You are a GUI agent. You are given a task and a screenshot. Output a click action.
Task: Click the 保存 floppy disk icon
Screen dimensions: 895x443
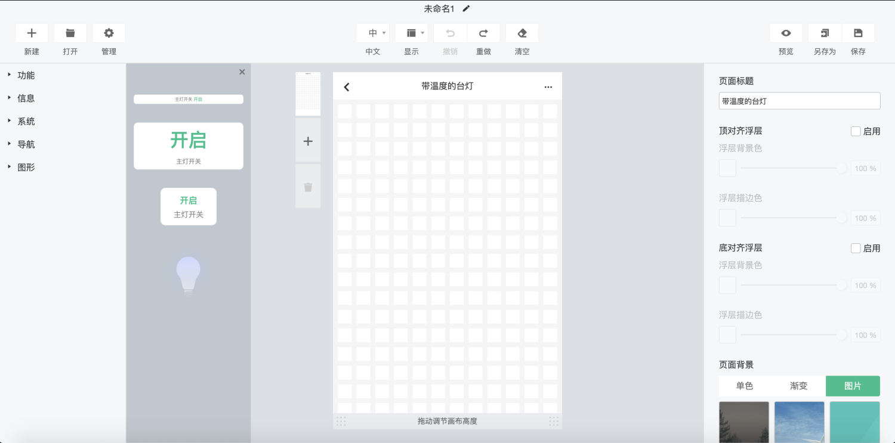(x=858, y=33)
